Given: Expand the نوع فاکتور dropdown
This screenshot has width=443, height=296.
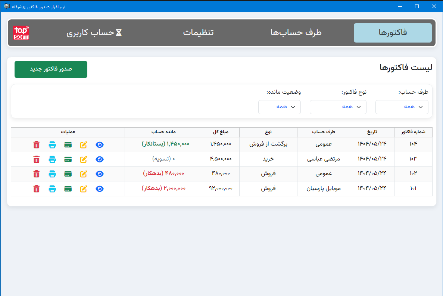Looking at the screenshot, I should (338, 107).
